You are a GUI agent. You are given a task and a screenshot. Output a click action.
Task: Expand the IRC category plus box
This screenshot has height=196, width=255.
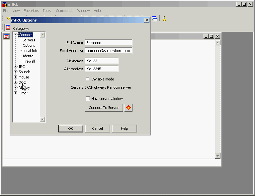pos(16,66)
